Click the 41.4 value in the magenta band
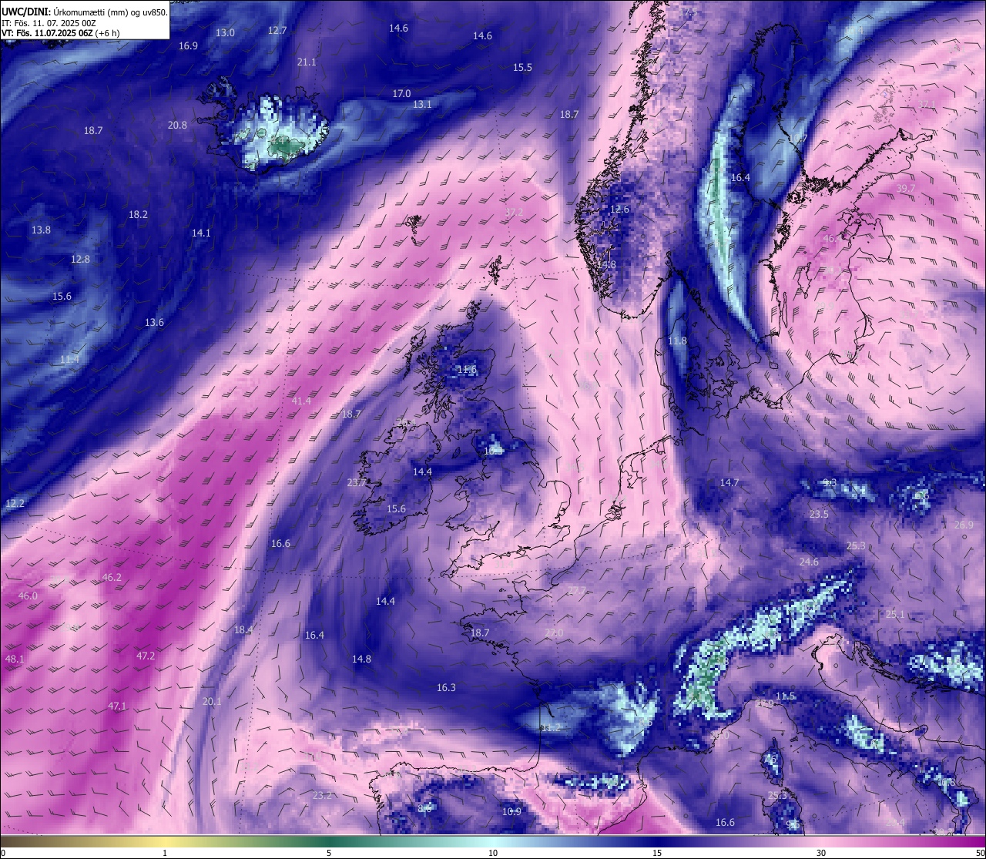This screenshot has width=986, height=859. coord(301,401)
